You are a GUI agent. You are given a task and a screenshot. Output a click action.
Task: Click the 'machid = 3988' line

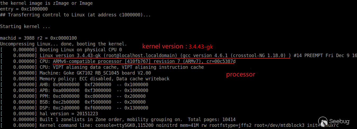coord(38,38)
